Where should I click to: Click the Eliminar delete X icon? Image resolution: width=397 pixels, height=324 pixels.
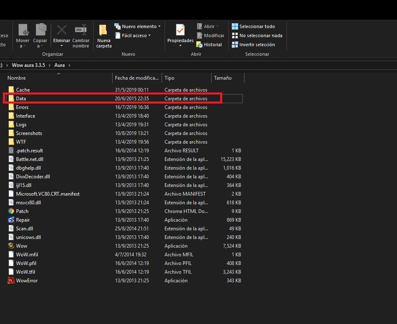click(61, 30)
